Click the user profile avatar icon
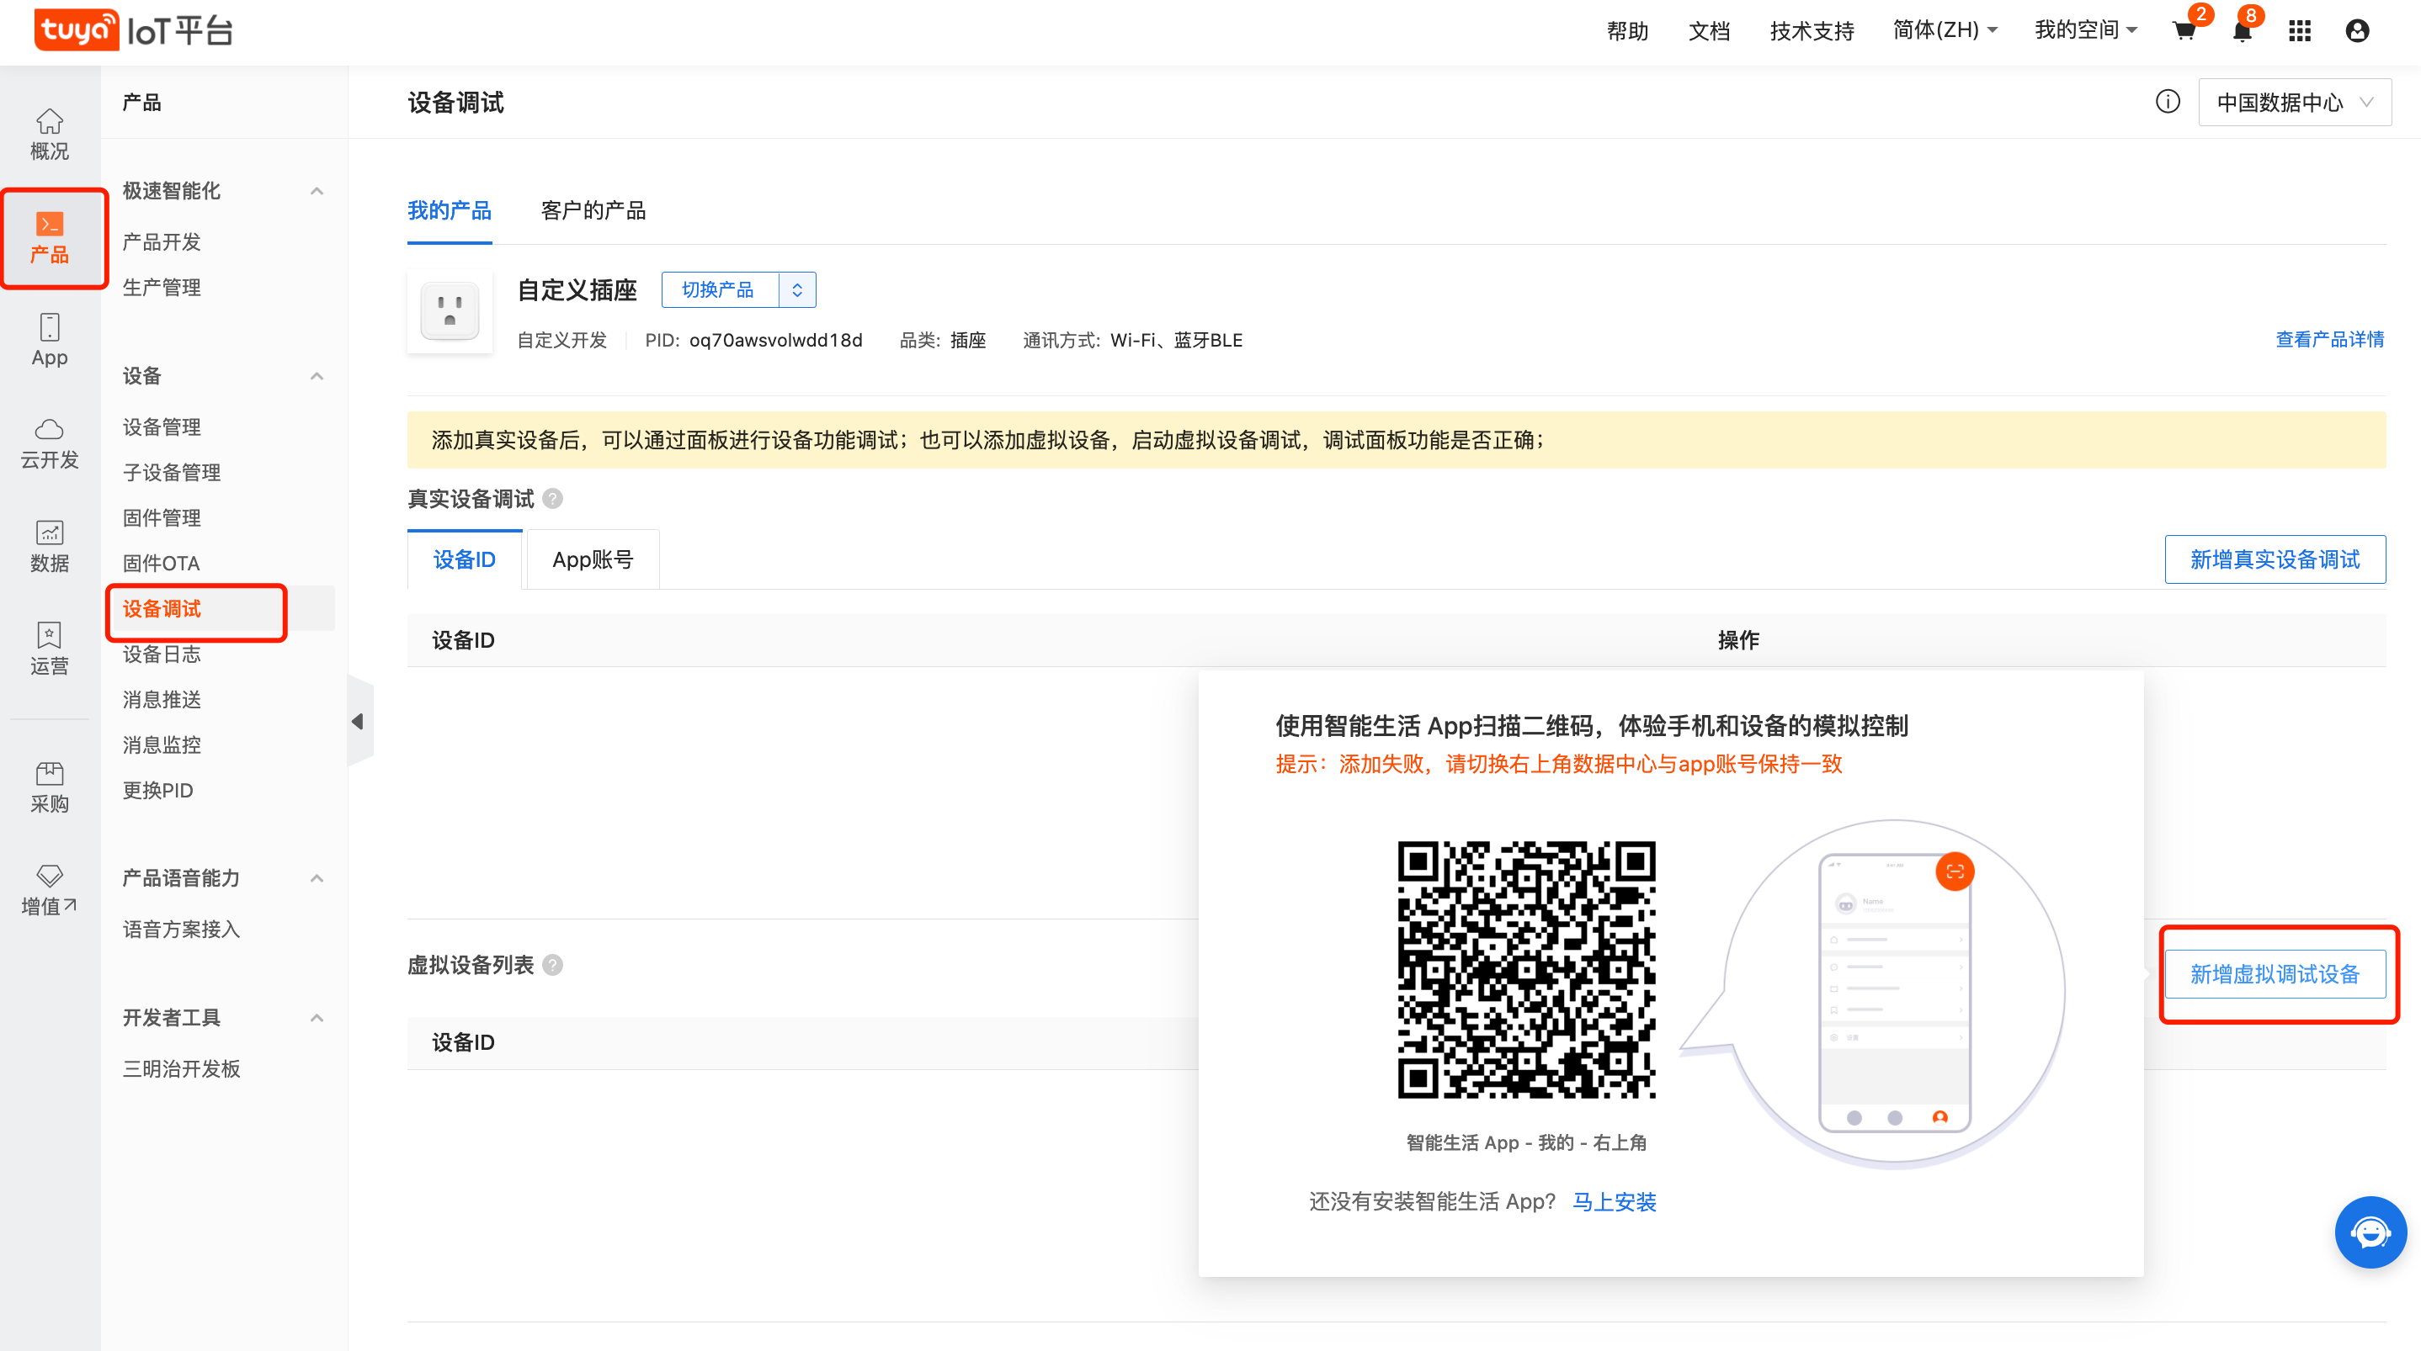 tap(2357, 31)
